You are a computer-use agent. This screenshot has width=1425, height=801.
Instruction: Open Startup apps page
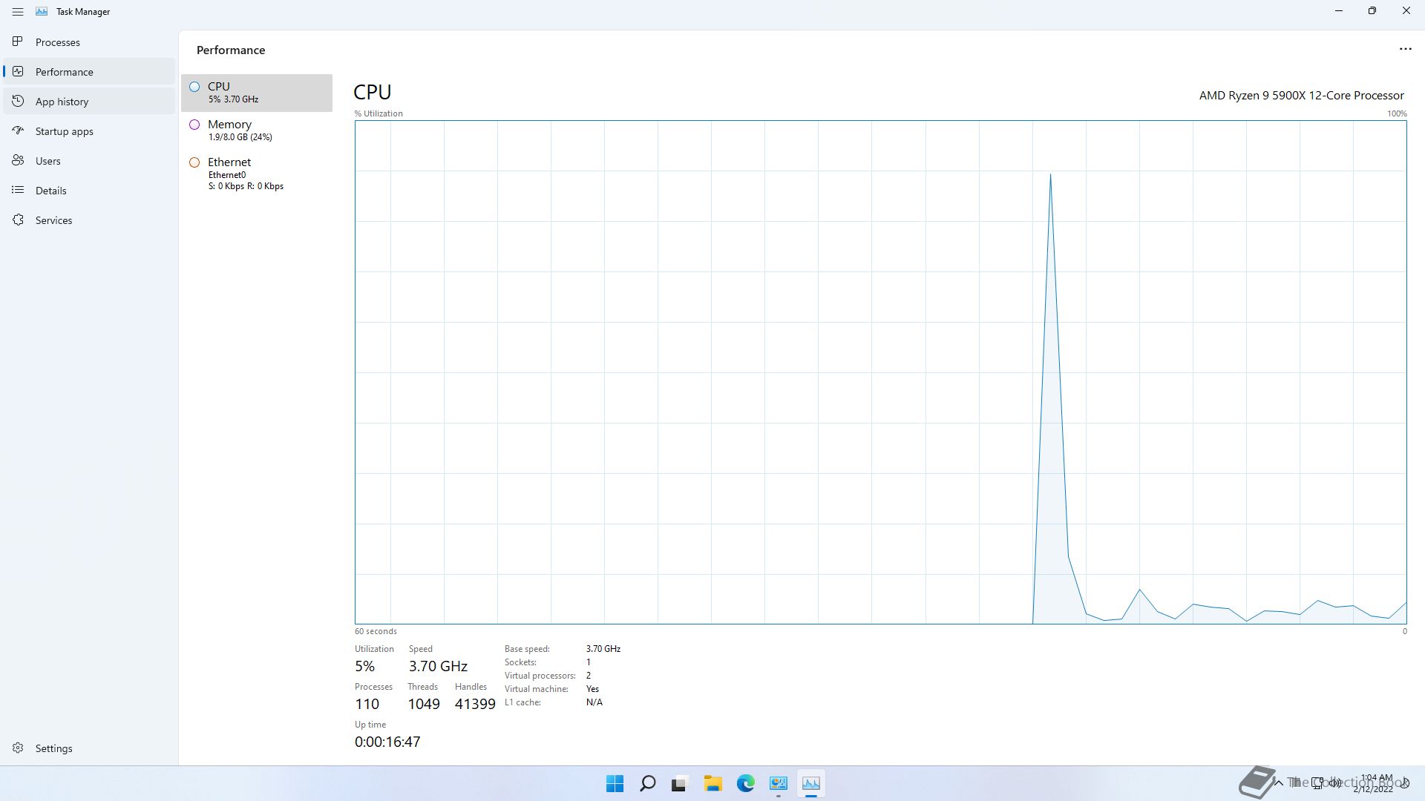90,131
